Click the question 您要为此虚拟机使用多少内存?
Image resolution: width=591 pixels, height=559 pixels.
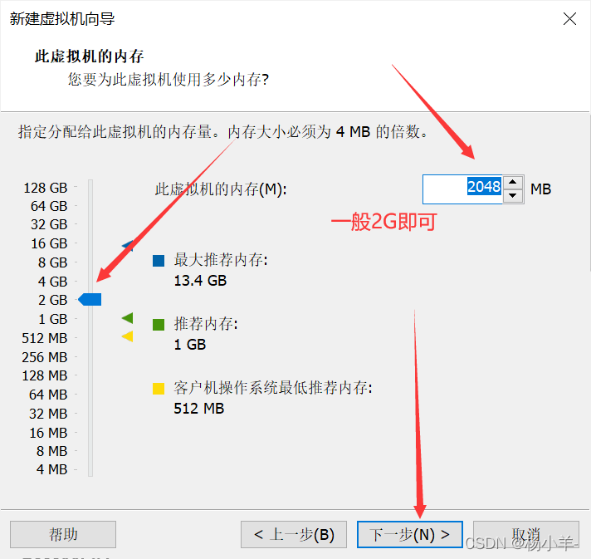[169, 80]
